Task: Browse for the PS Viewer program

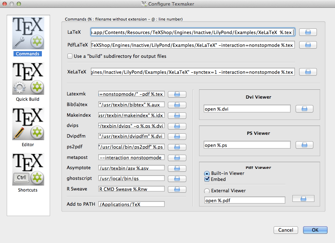Action: pos(304,145)
